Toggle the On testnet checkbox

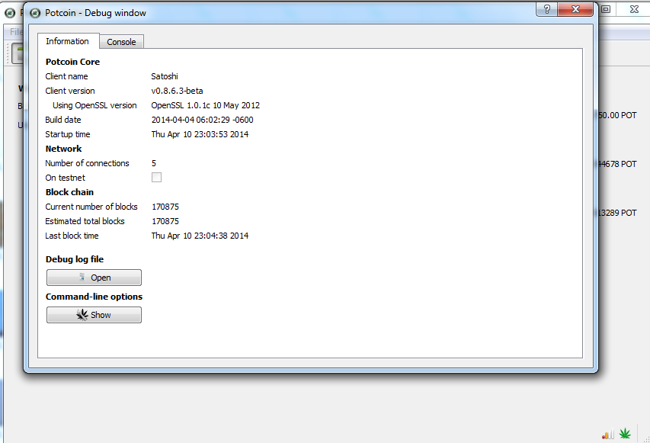156,178
